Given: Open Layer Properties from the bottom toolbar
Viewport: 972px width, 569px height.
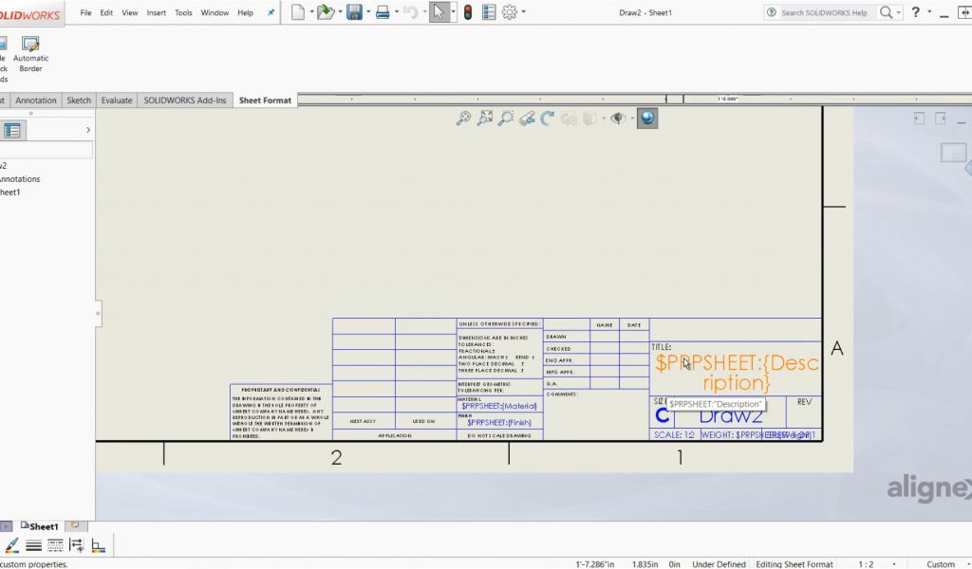Looking at the screenshot, I should 99,545.
